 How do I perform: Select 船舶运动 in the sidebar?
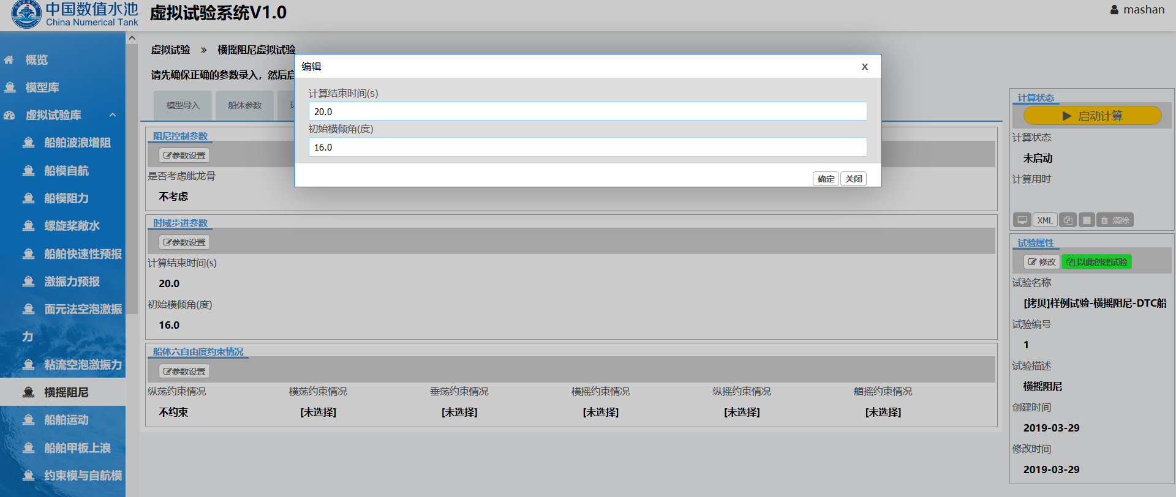(x=66, y=420)
